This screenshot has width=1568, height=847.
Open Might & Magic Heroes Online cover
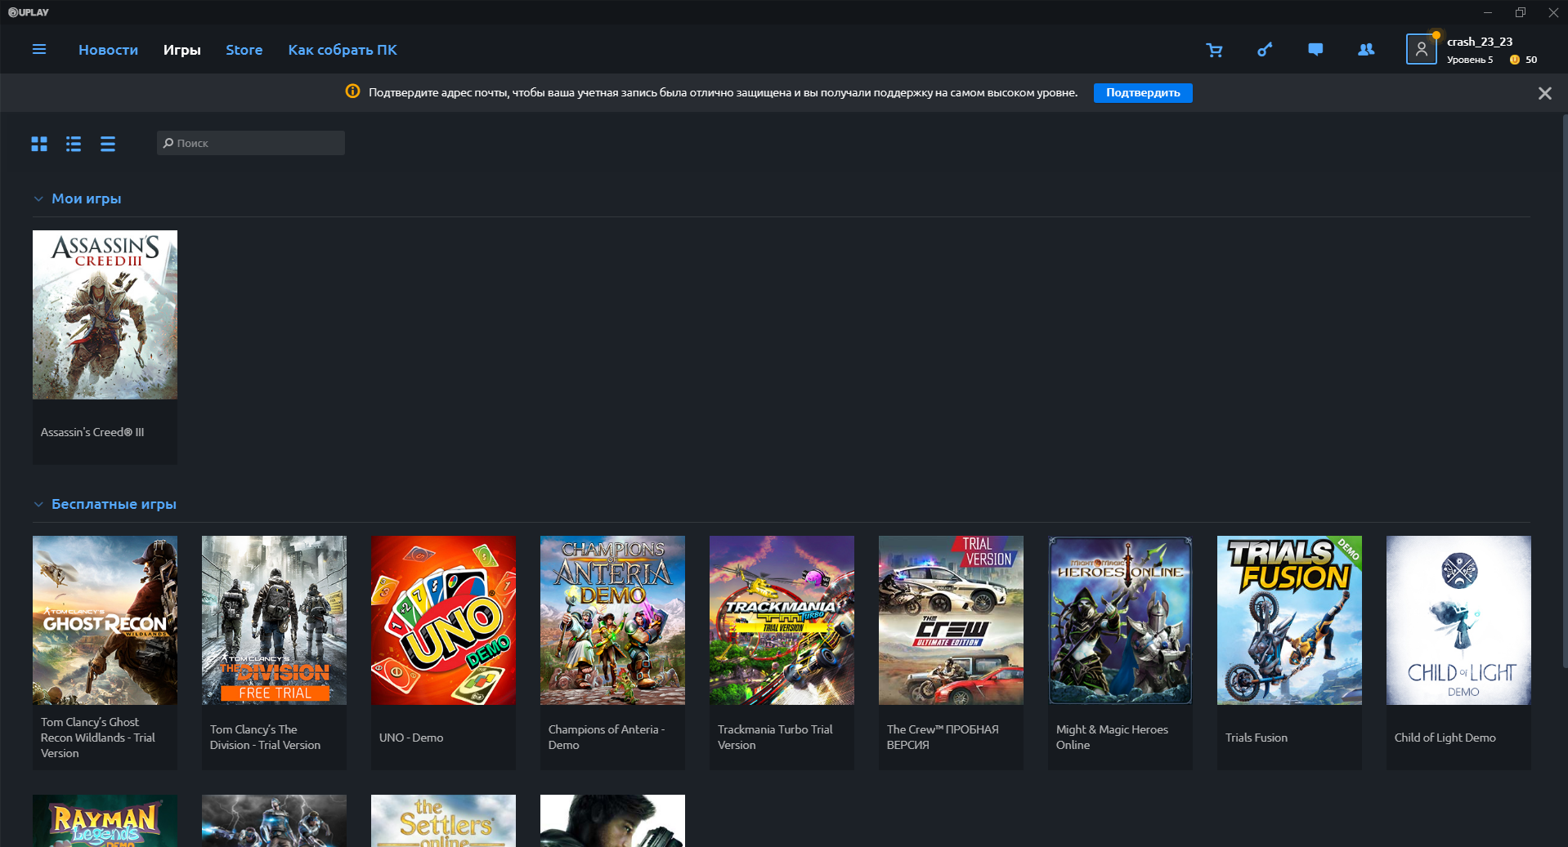(x=1120, y=620)
